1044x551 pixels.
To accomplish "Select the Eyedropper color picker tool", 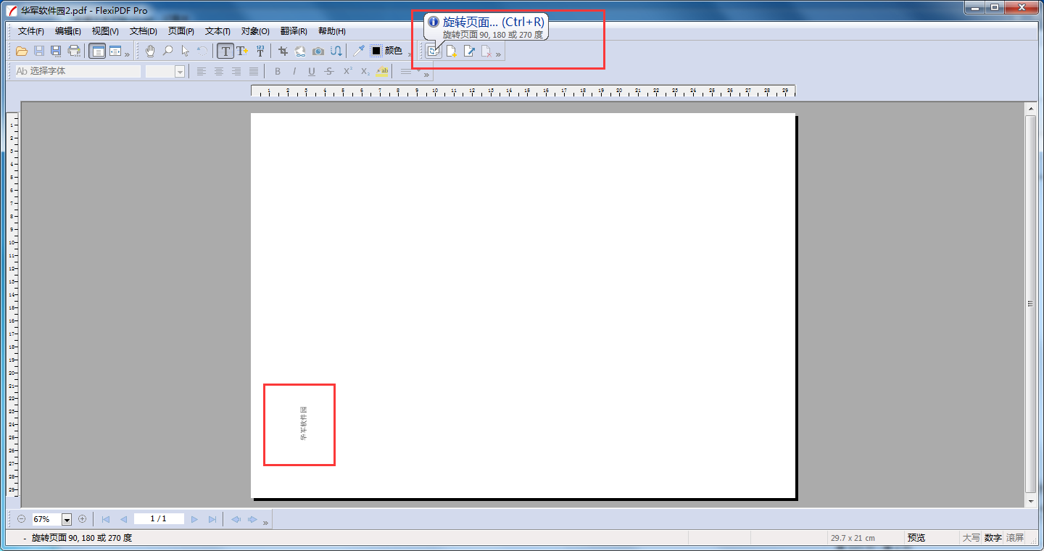I will click(358, 51).
